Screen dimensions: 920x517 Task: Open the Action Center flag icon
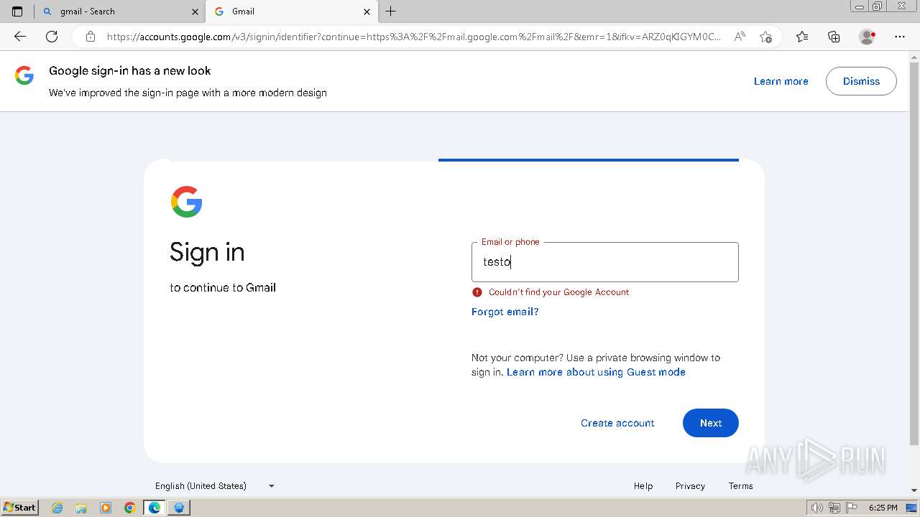coord(852,508)
